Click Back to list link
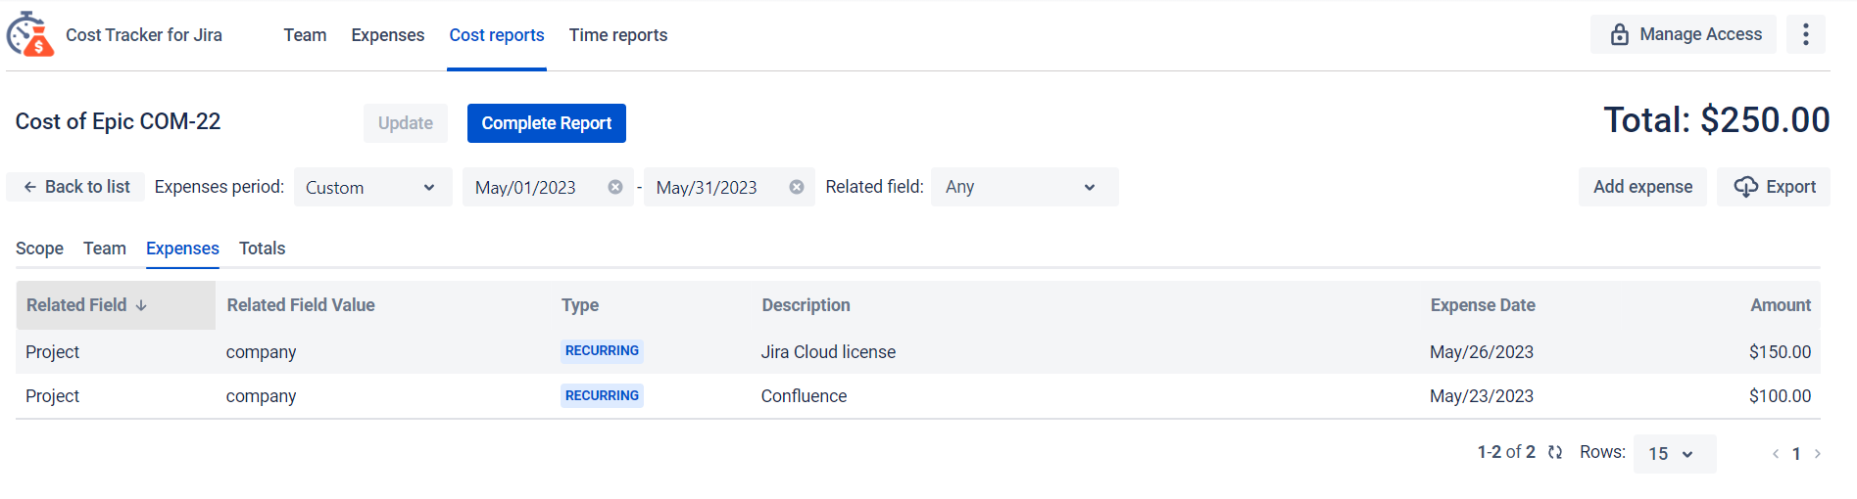This screenshot has height=499, width=1857. click(x=76, y=187)
